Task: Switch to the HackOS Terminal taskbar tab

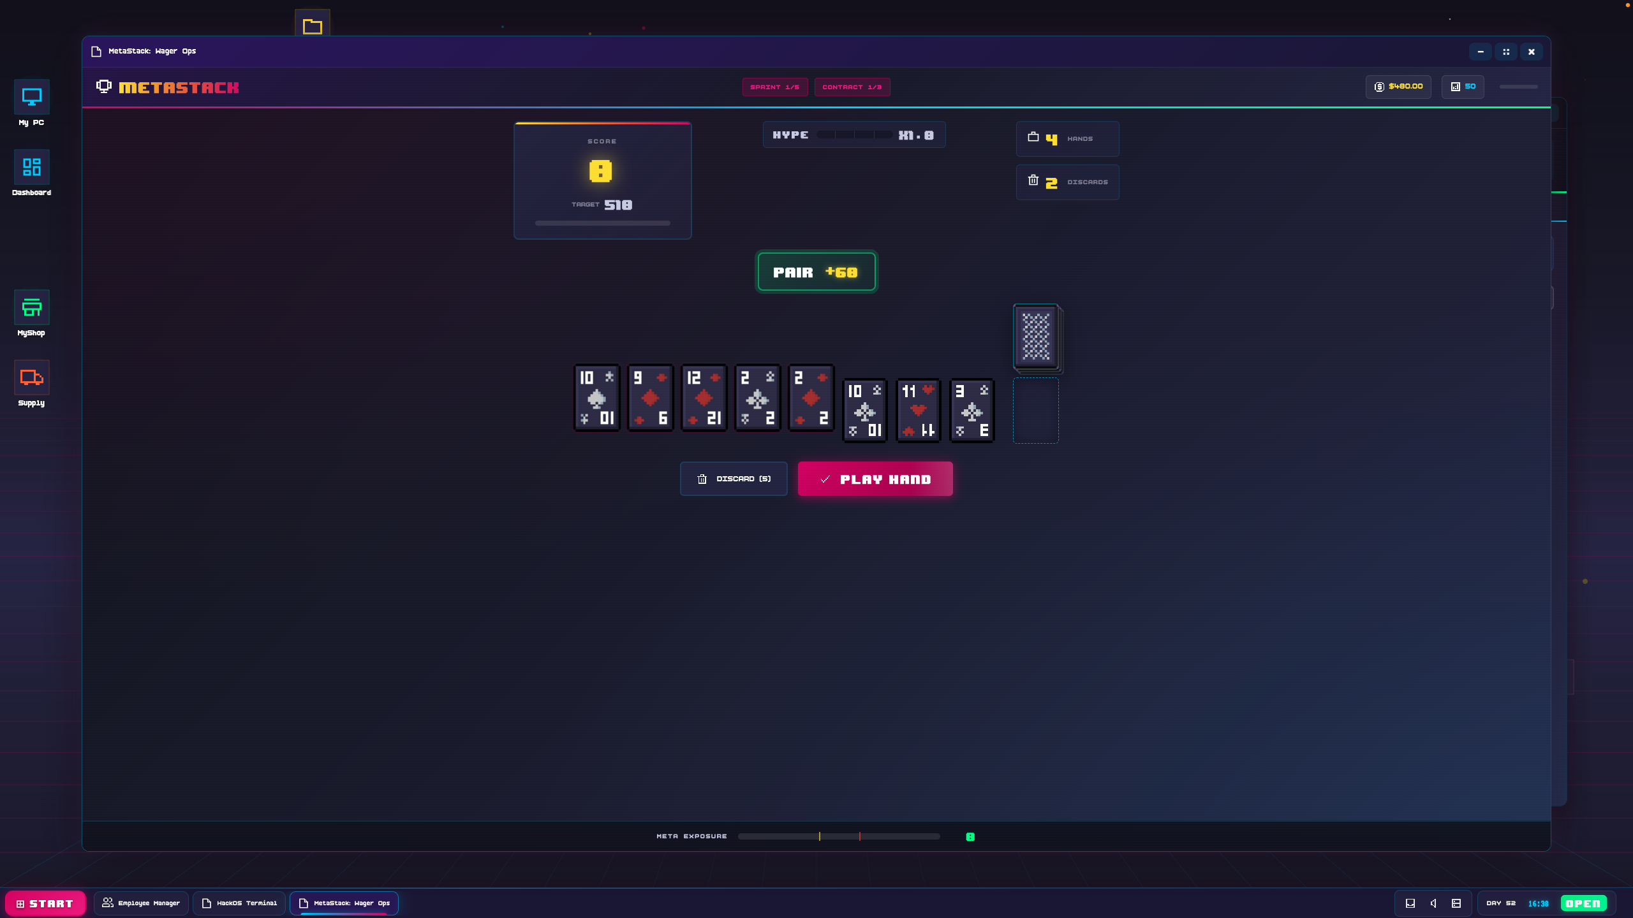Action: (239, 903)
